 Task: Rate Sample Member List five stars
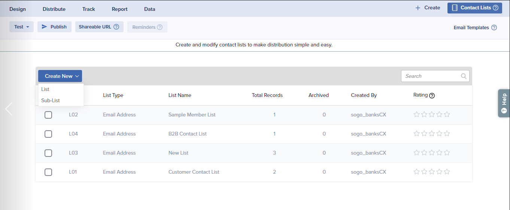(x=447, y=115)
